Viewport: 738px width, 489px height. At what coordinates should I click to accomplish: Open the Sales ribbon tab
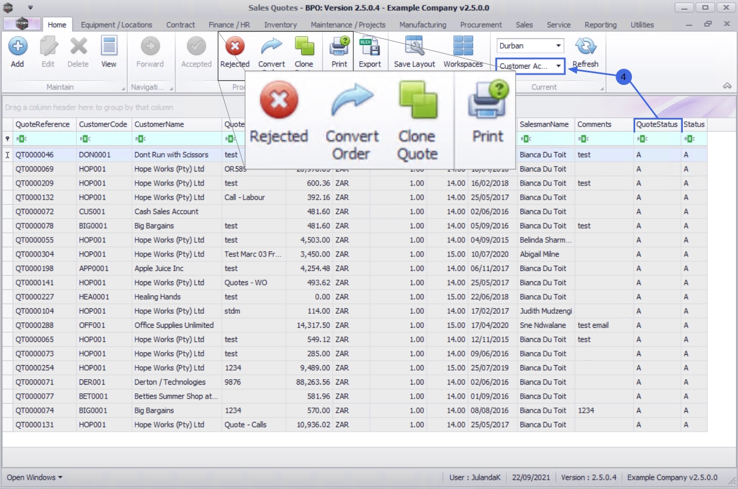pos(524,25)
